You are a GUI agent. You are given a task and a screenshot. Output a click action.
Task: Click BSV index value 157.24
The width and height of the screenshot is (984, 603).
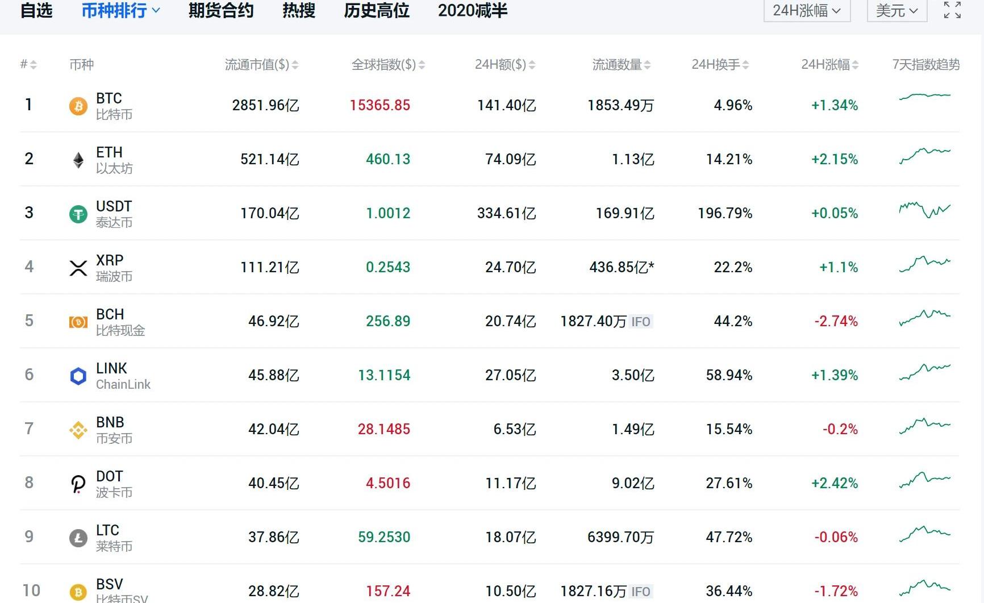pyautogui.click(x=388, y=592)
